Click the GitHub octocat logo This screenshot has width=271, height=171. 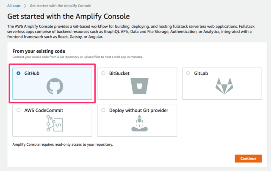coord(55,86)
